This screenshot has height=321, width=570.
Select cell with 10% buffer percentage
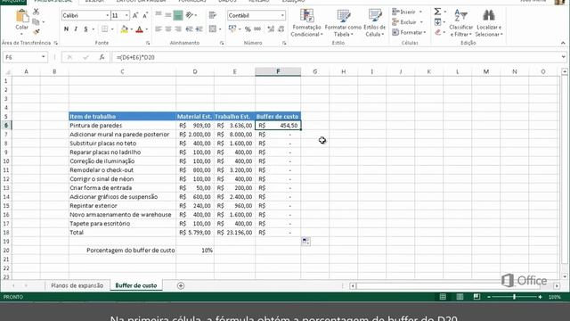tap(195, 251)
